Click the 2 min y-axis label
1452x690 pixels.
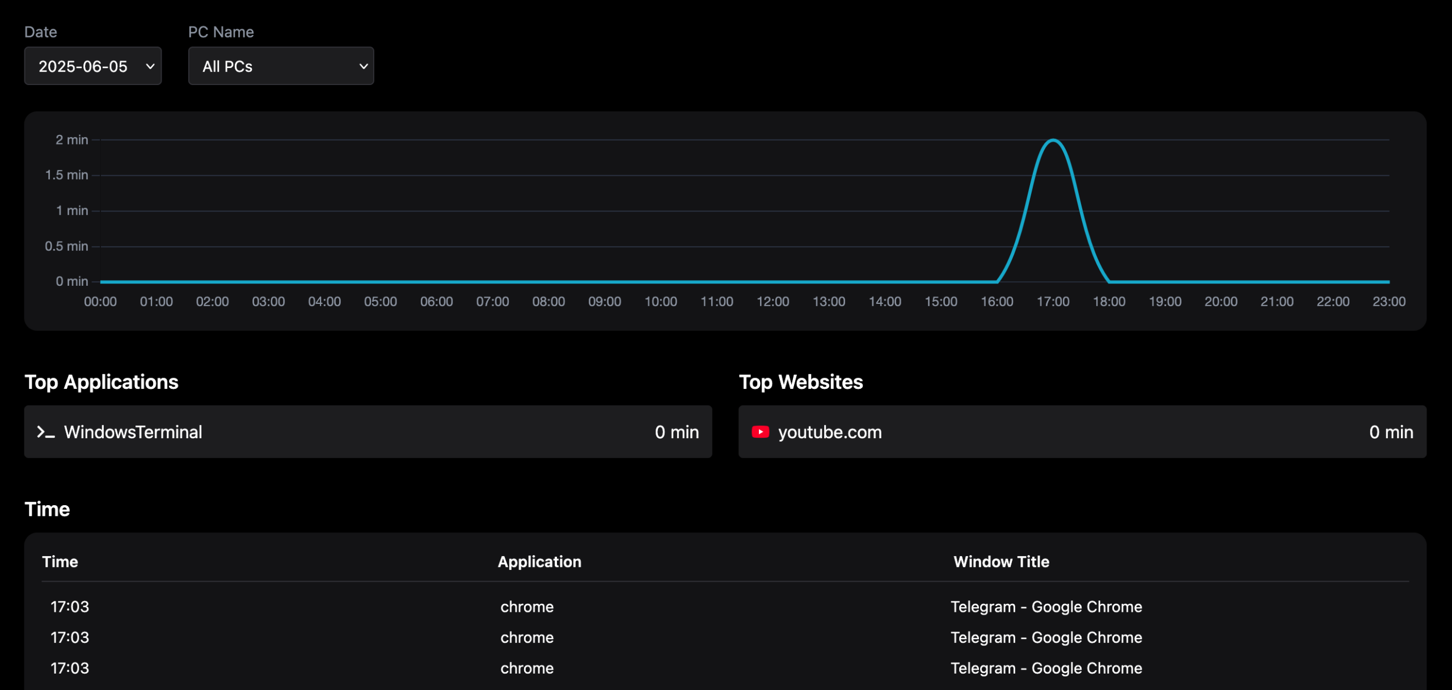(x=71, y=140)
